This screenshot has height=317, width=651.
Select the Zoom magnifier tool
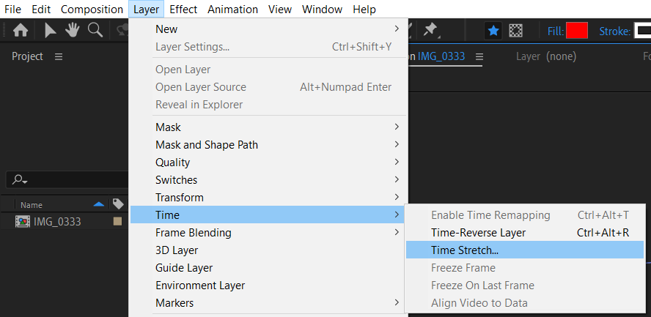tap(95, 30)
